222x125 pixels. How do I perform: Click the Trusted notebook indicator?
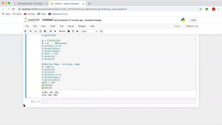point(177,26)
